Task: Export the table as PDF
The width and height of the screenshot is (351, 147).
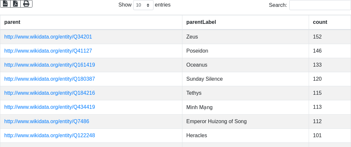Action: click(x=15, y=4)
